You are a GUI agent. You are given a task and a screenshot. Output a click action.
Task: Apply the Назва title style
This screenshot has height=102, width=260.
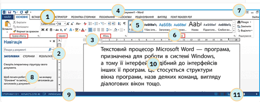pos(195,26)
